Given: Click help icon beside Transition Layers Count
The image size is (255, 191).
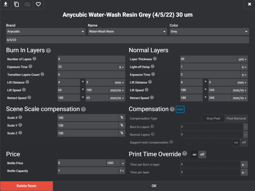Looking at the screenshot, I should pyautogui.click(x=42, y=74).
